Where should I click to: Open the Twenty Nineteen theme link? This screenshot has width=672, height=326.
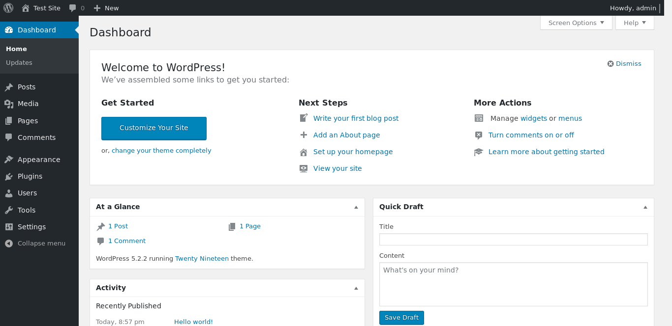[202, 258]
